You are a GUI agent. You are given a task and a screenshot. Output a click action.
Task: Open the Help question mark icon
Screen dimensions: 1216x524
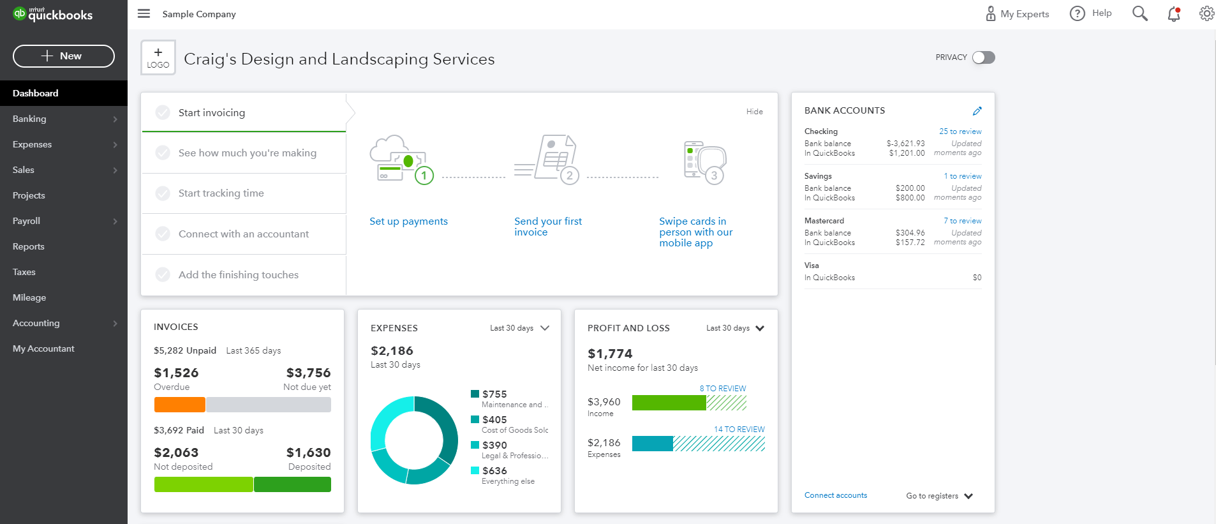[x=1077, y=13]
